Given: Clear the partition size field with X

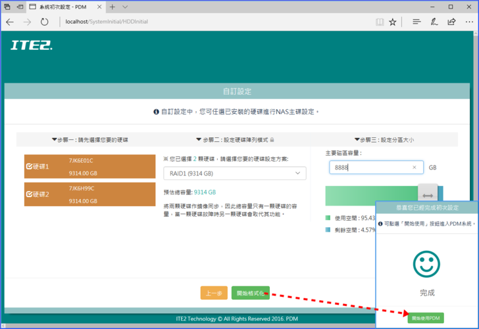Looking at the screenshot, I should click(x=414, y=167).
